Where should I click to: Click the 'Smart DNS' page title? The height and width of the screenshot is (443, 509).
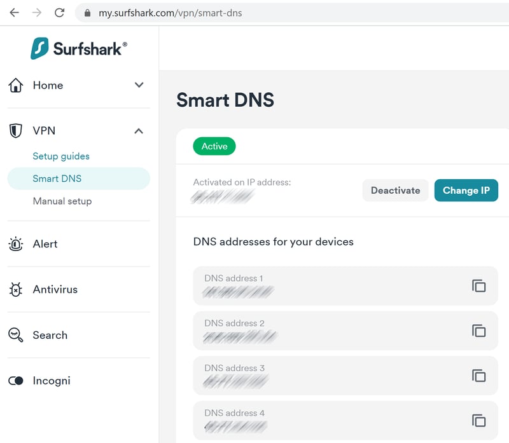tap(225, 100)
